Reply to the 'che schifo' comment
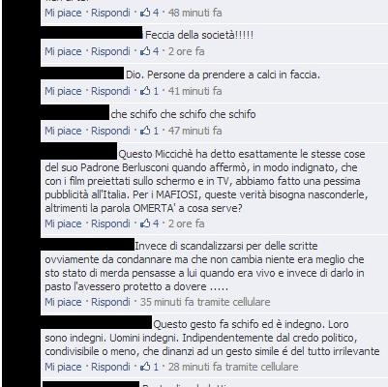This screenshot has width=388, height=387. point(110,131)
